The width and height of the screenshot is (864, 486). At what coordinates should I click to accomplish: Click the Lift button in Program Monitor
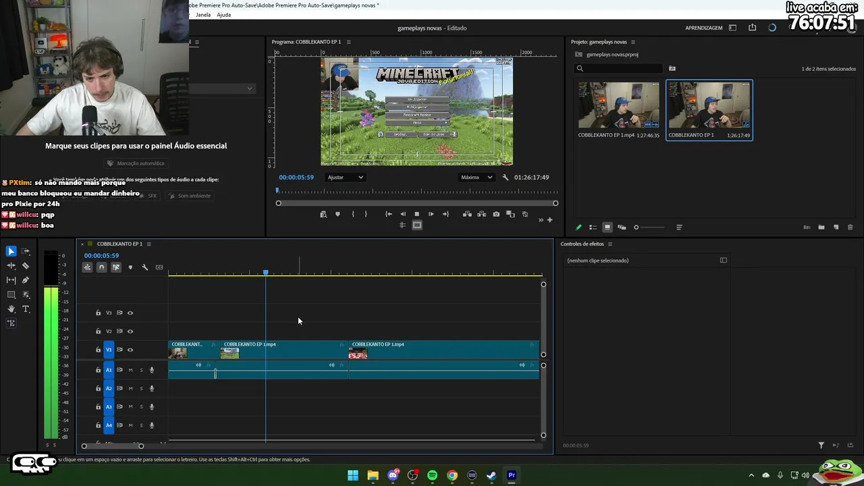click(467, 214)
